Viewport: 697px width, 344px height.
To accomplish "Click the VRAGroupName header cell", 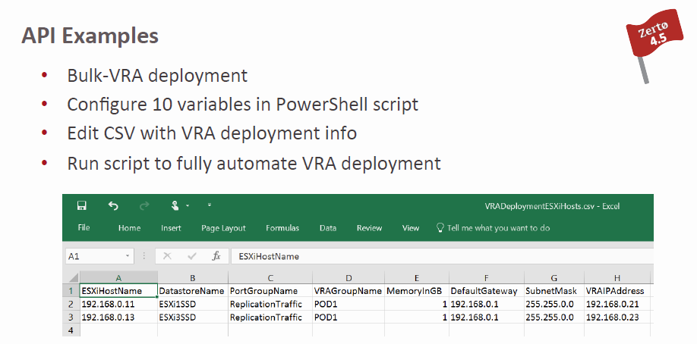I will 348,291.
